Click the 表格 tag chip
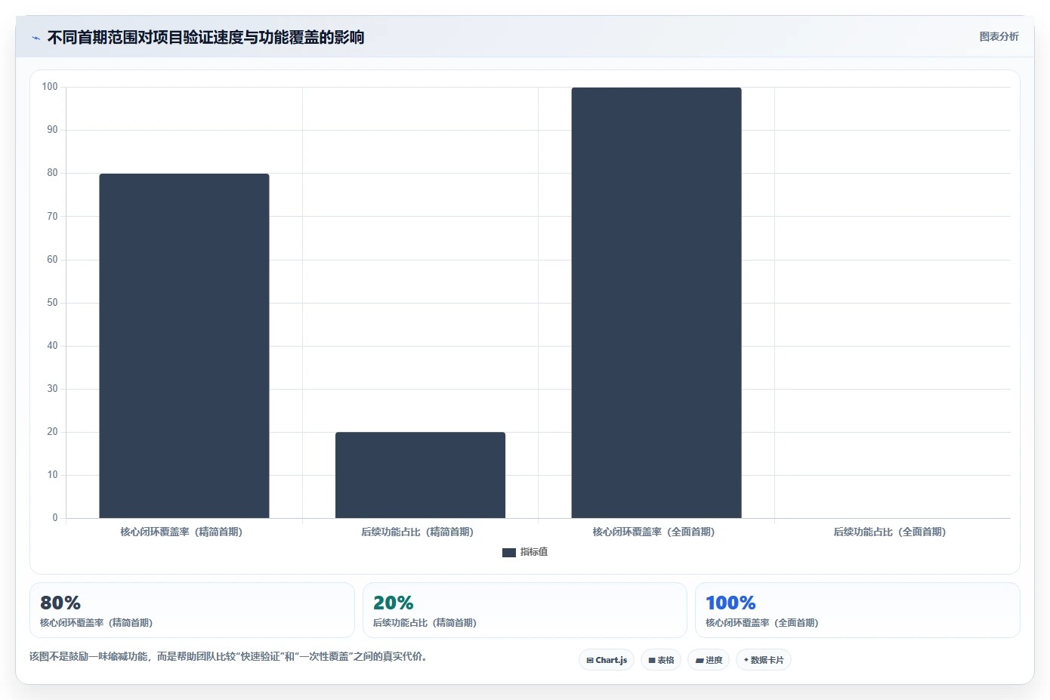 click(661, 660)
